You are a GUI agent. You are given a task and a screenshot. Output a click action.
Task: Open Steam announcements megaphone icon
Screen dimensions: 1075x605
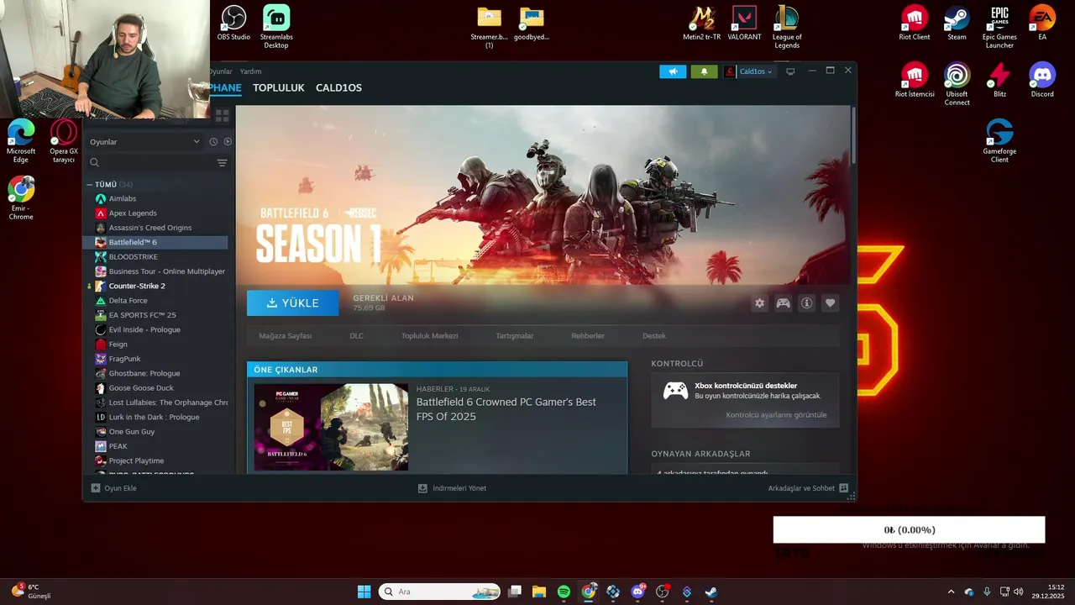coord(673,71)
